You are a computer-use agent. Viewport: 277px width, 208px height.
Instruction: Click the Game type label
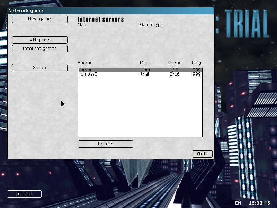[x=152, y=25]
